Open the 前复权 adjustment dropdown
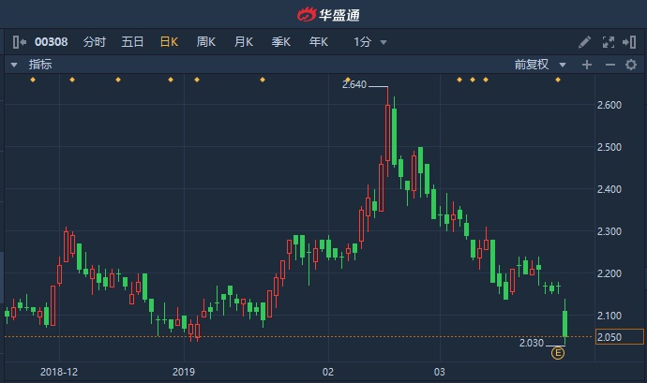Screen dimensions: 647x383 click(x=540, y=65)
